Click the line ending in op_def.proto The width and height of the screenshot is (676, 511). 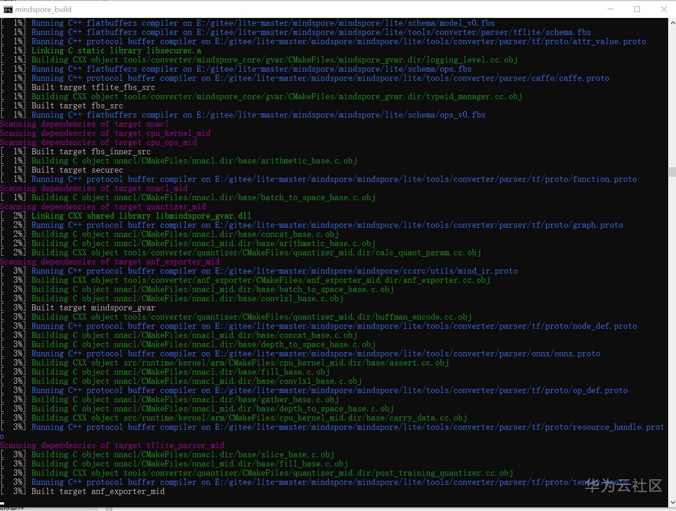314,390
